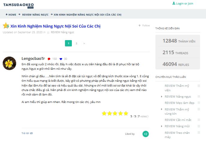Viewport: 206px width, 141px height.
Task: Toggle the square beside REVIEW Cắt mí mắt
Action: (199, 120)
